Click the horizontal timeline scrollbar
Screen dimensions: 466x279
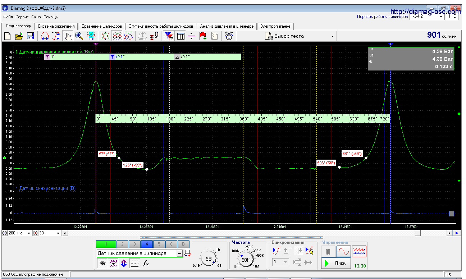(256, 233)
